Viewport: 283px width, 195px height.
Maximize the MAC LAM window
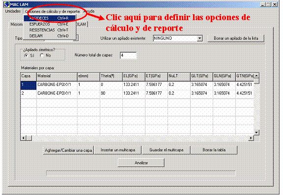[x=269, y=4]
